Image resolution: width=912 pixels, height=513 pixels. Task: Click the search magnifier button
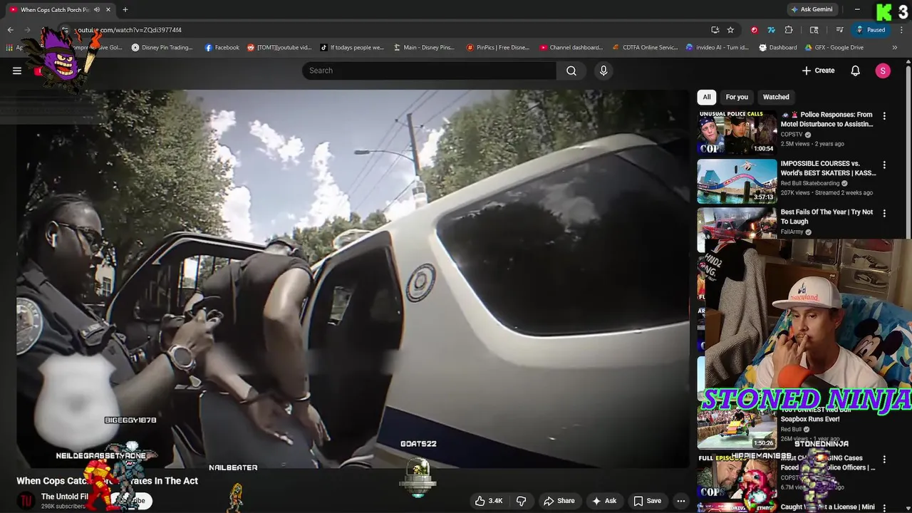pos(571,71)
